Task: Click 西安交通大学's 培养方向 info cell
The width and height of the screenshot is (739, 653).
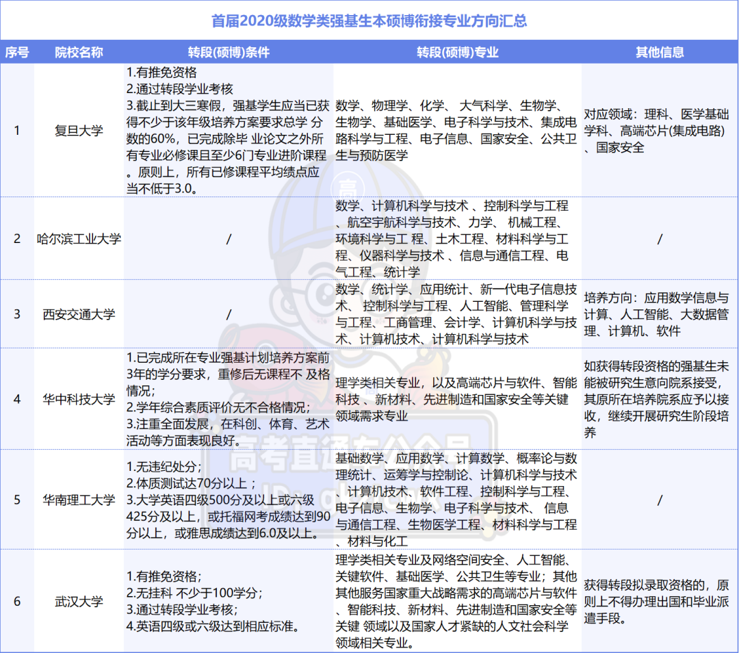Action: coord(658,314)
